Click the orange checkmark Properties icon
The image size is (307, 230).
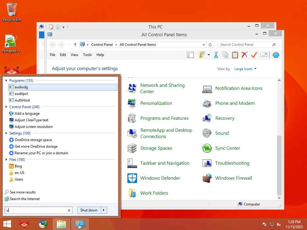point(254,55)
